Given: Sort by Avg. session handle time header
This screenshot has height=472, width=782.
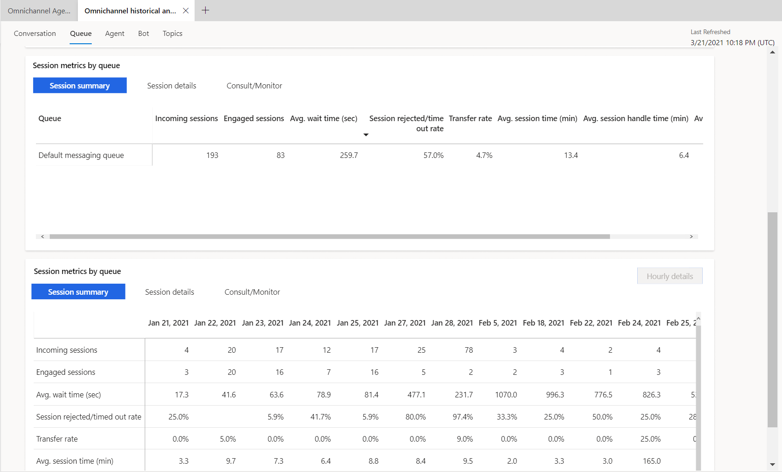Looking at the screenshot, I should click(x=636, y=118).
